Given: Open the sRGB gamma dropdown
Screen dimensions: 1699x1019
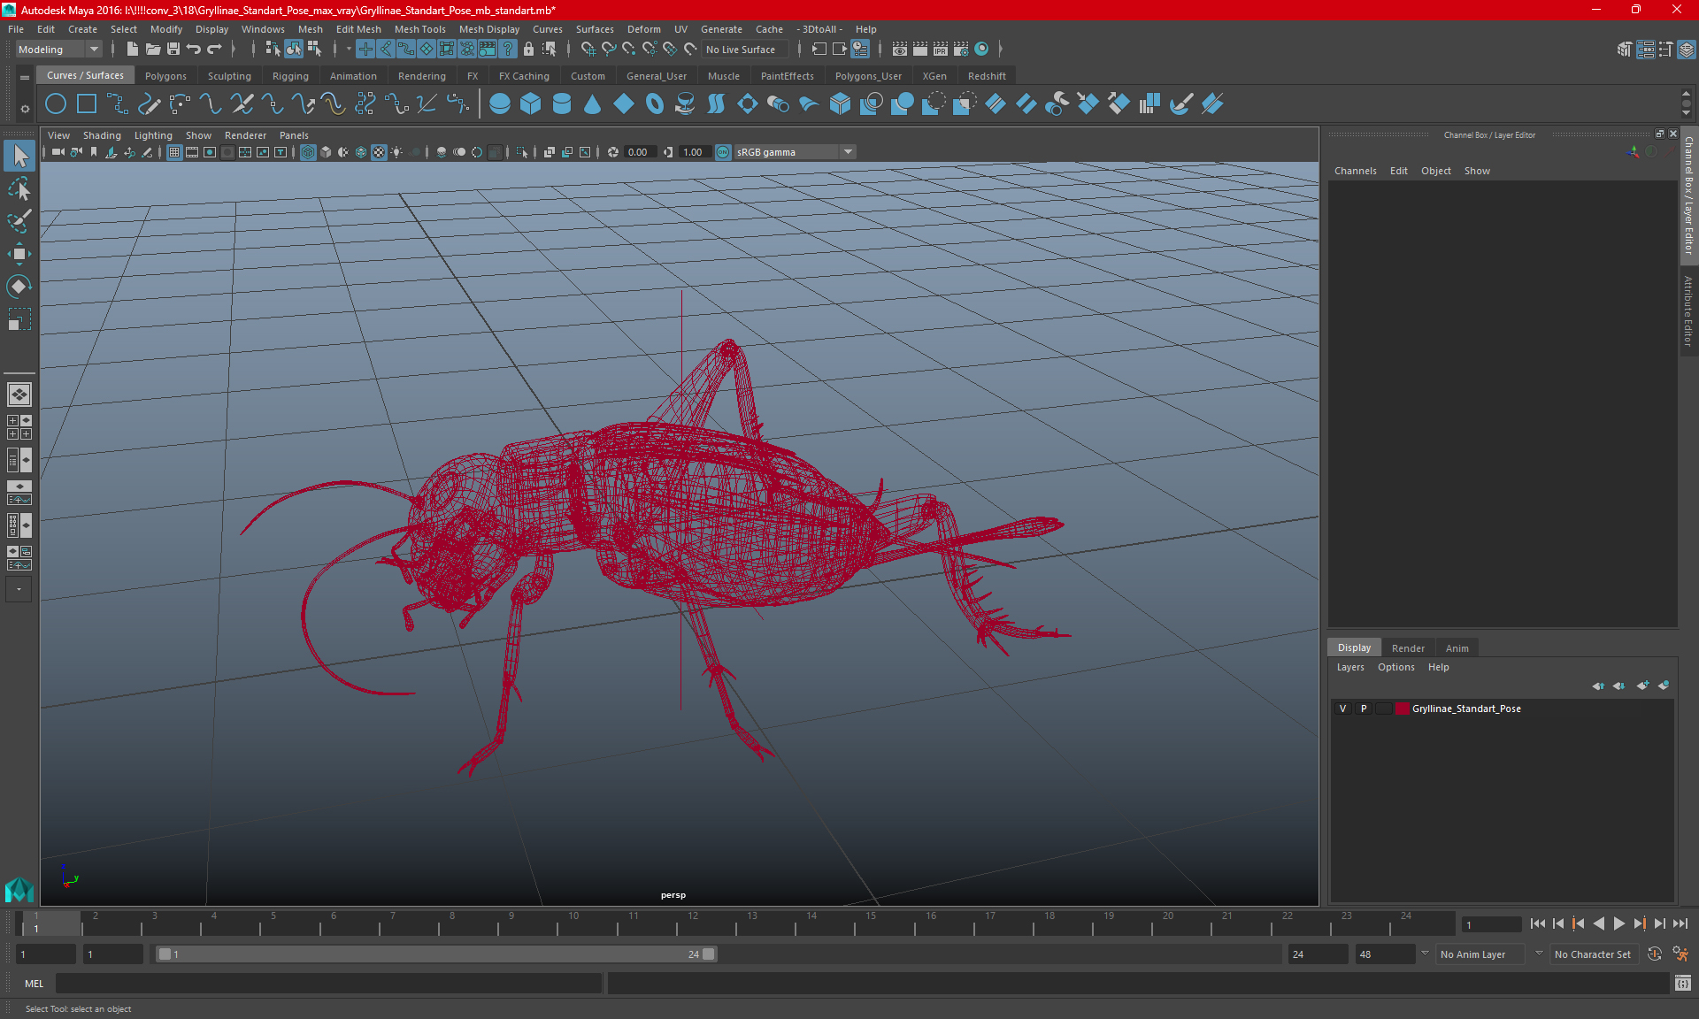Looking at the screenshot, I should click(x=794, y=152).
